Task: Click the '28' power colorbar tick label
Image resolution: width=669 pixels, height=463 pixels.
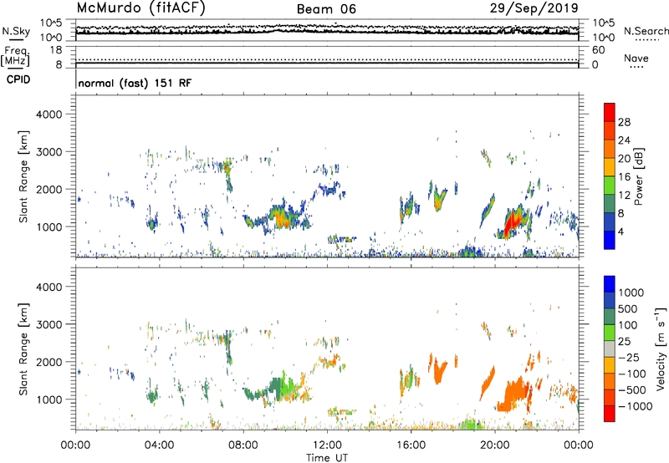Action: click(x=624, y=122)
